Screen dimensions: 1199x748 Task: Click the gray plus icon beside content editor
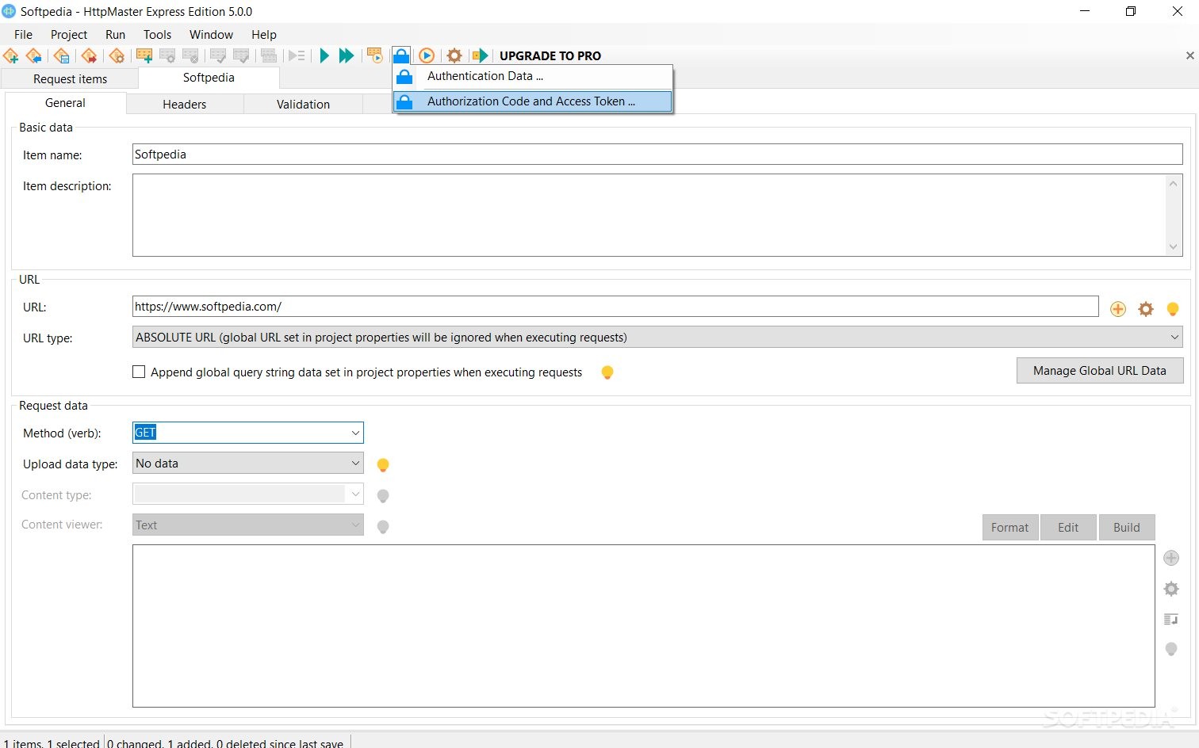pyautogui.click(x=1171, y=558)
